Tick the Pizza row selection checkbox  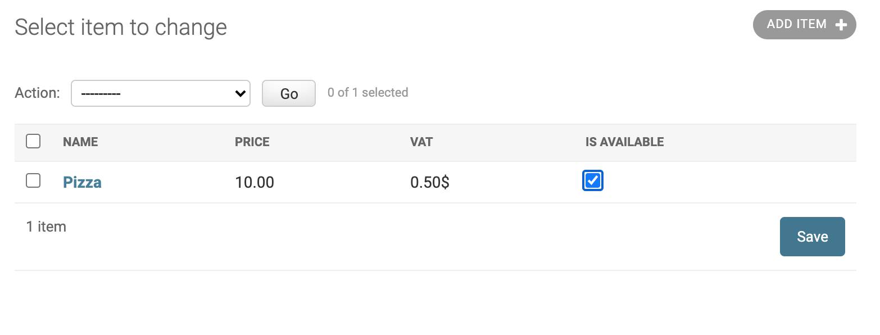33,180
